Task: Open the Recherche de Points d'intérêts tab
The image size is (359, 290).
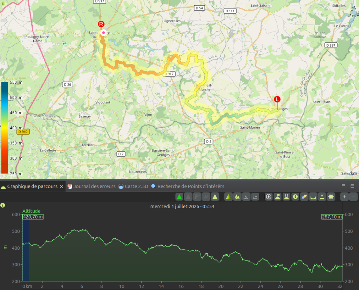Action: tap(188, 187)
